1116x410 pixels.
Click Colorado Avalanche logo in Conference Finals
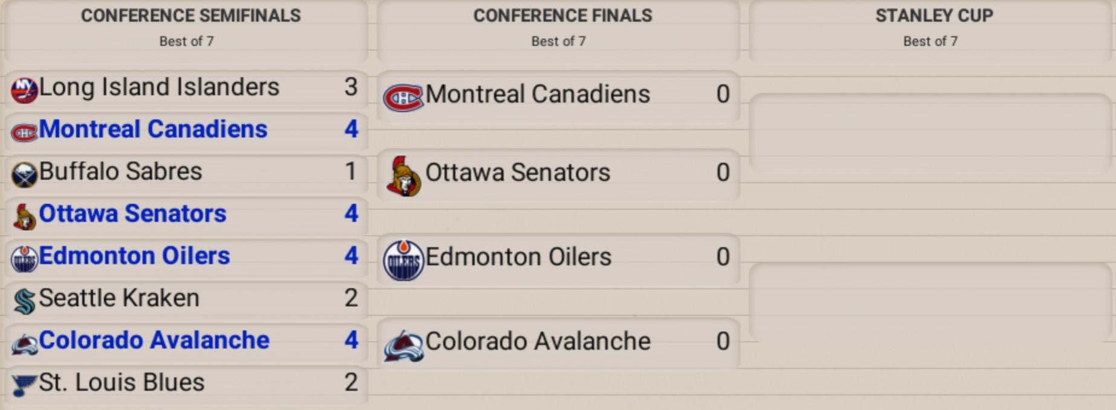pos(403,345)
